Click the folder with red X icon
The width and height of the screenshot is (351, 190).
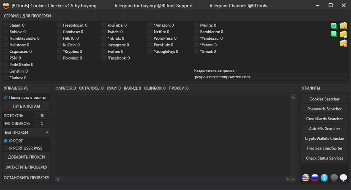343,43
